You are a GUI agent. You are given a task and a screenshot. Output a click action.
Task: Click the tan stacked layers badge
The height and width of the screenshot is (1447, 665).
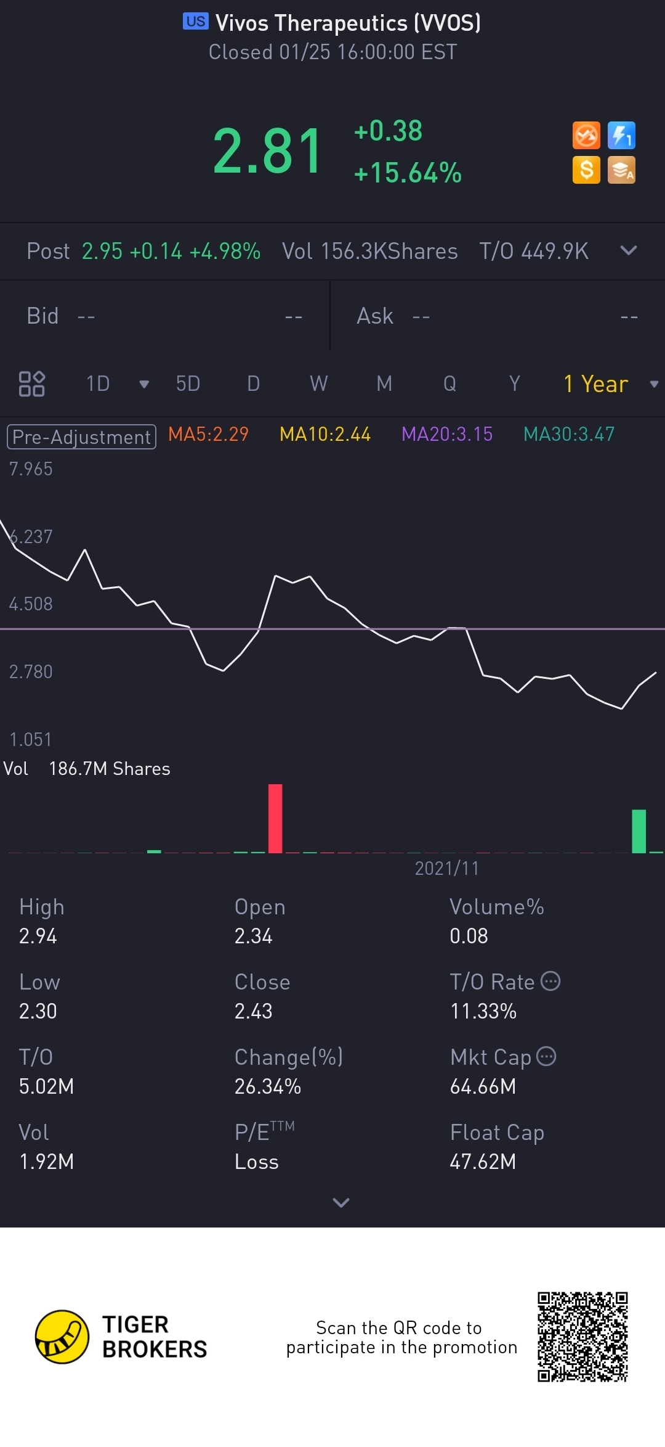tap(621, 170)
